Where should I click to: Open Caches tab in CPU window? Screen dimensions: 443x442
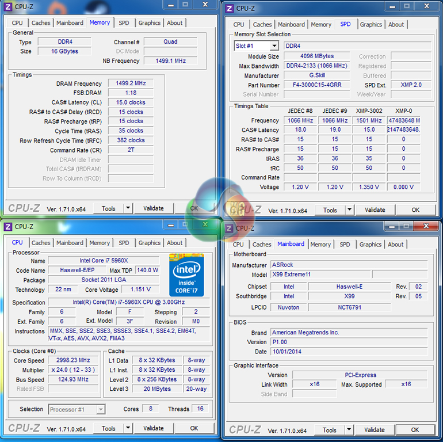(x=41, y=243)
